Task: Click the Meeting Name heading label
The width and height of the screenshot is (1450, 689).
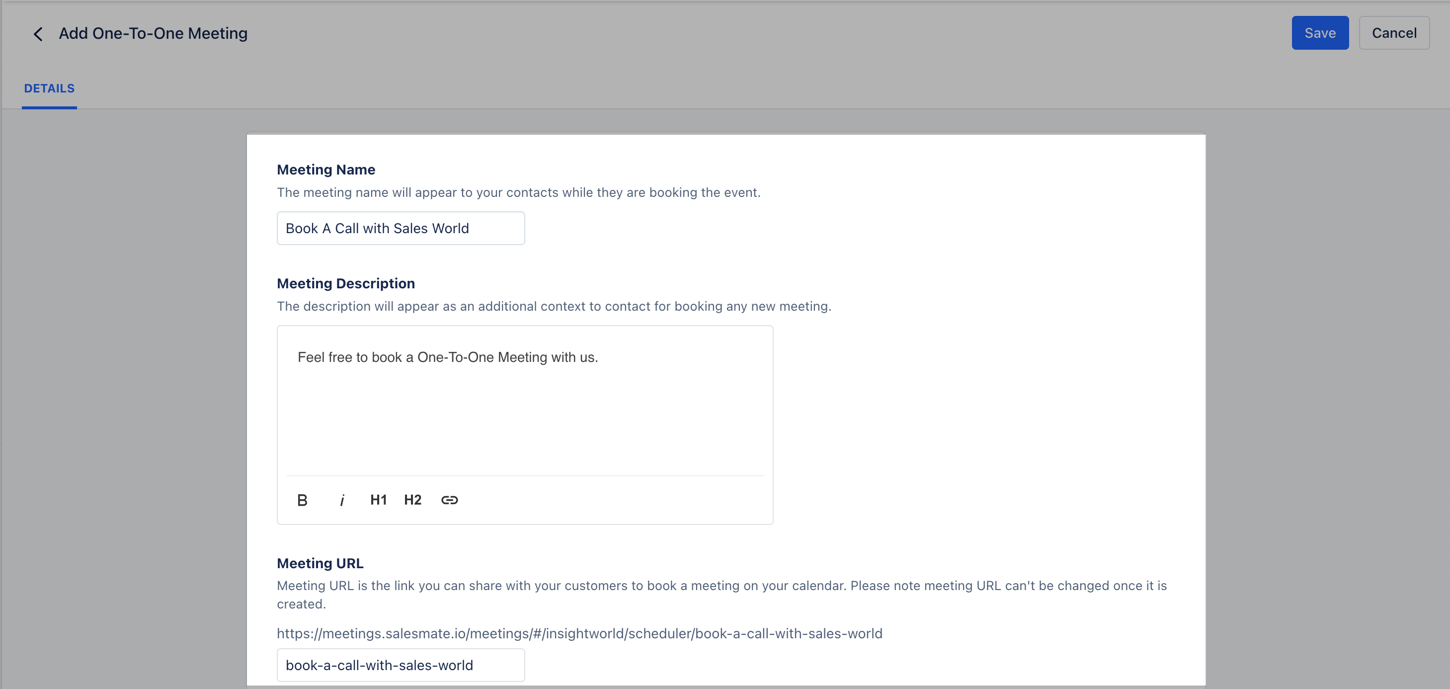Action: pyautogui.click(x=326, y=170)
